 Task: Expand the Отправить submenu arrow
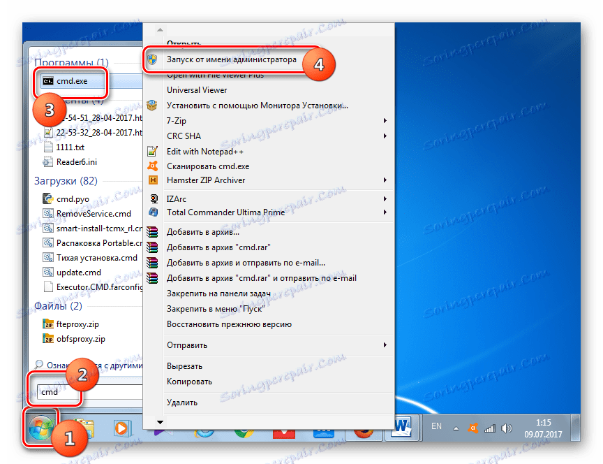[385, 345]
